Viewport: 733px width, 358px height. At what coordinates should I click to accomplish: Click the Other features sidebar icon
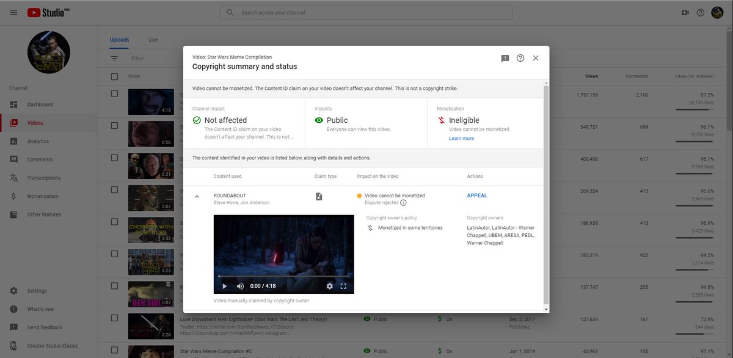(x=13, y=214)
